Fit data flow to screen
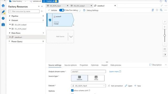The height and width of the screenshot is (94, 168). click(x=165, y=49)
